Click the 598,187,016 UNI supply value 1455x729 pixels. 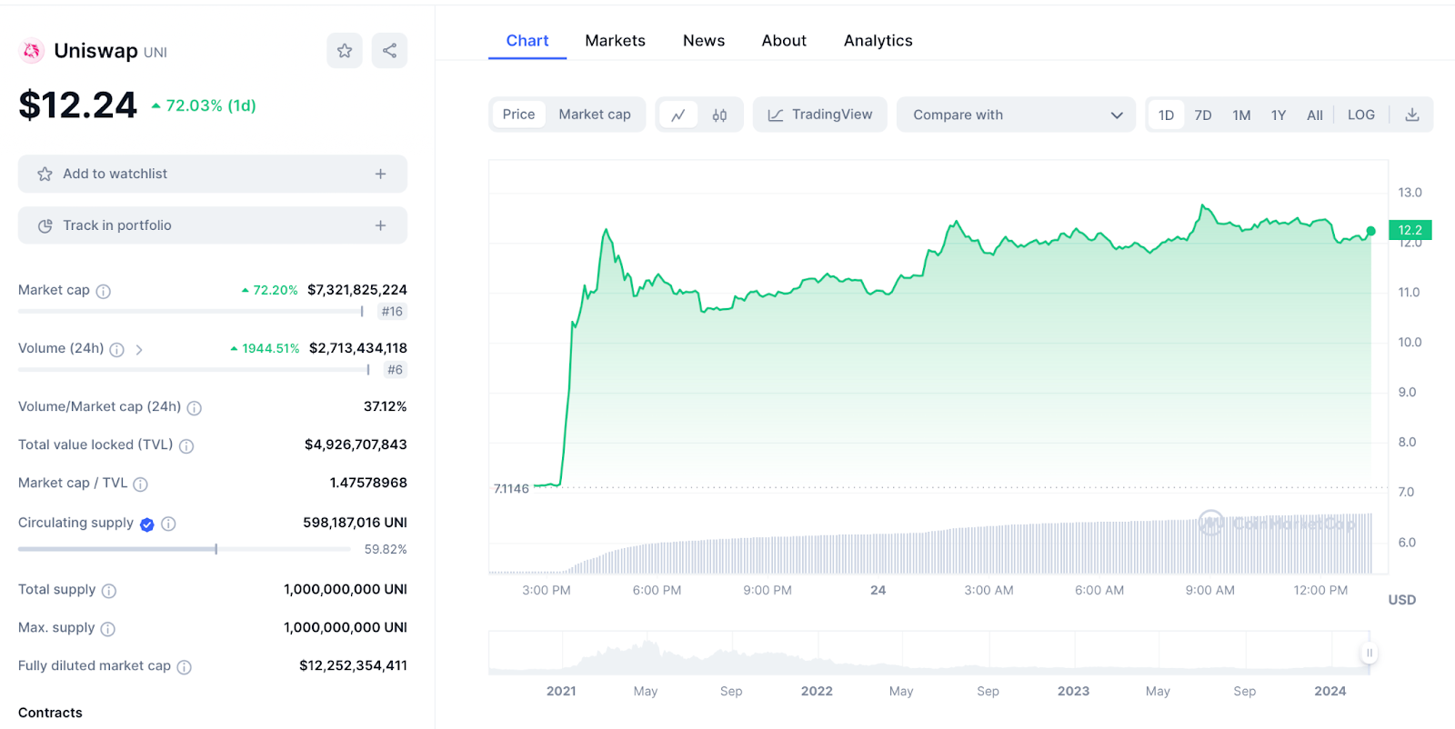355,523
